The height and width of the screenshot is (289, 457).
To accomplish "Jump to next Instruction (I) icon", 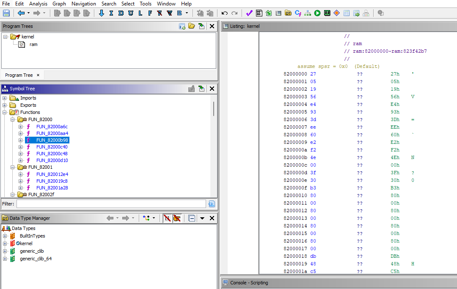I will (x=111, y=13).
